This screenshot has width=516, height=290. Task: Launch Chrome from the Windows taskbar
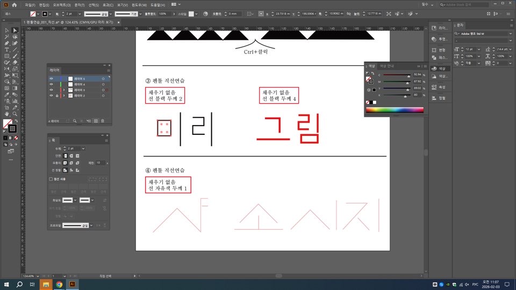59,284
